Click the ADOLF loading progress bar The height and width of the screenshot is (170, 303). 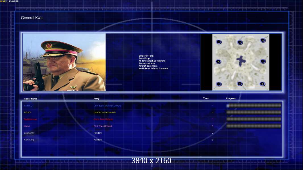coord(254,112)
